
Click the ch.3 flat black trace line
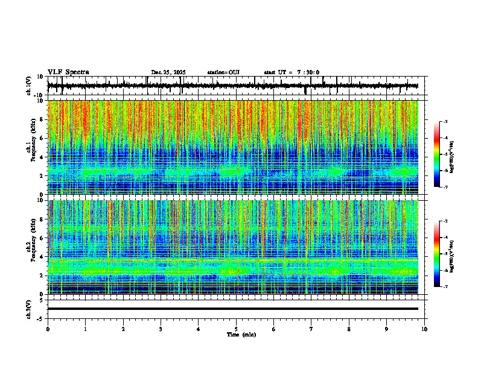[233, 309]
